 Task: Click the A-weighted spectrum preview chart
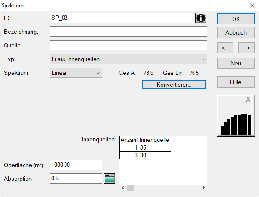[236, 116]
